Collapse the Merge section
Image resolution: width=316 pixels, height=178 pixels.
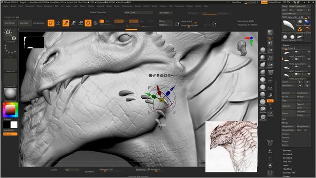pyautogui.click(x=285, y=123)
